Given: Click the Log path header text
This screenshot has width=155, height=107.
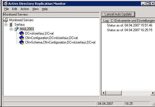Looking at the screenshot, I should [129, 21].
